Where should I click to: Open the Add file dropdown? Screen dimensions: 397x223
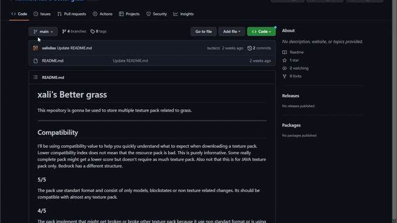click(x=231, y=32)
